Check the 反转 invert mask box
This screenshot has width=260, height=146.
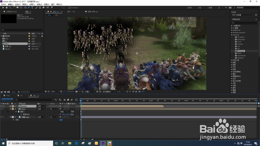point(70,112)
